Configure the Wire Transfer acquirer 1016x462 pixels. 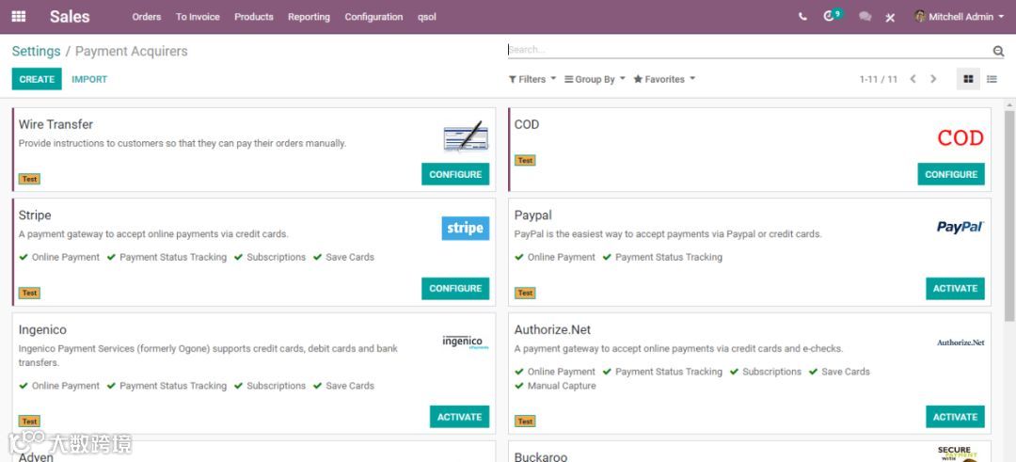point(455,174)
